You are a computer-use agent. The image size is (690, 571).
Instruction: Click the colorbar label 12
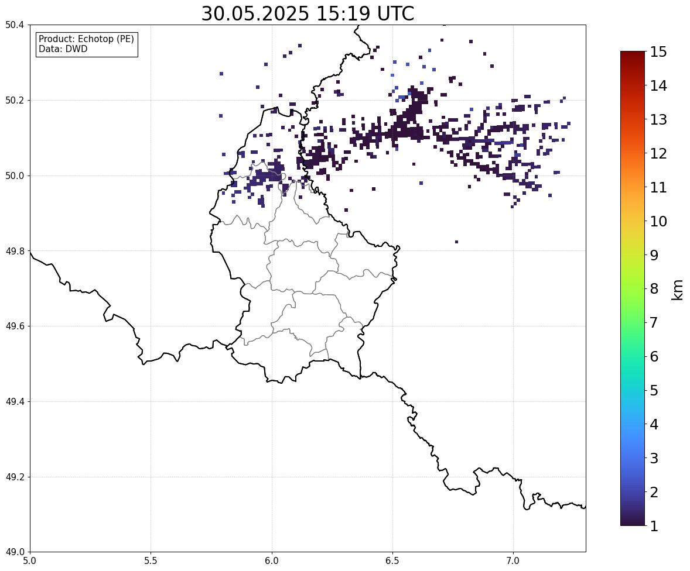pos(658,153)
